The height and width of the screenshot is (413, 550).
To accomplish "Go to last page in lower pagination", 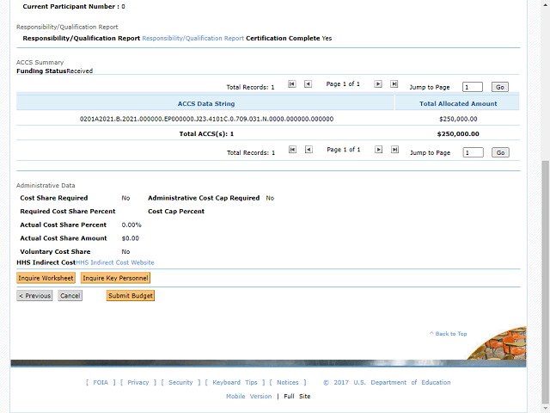I will 394,150.
